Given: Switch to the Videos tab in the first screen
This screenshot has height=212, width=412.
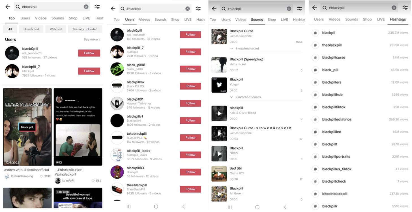Looking at the screenshot, I should tap(41, 18).
